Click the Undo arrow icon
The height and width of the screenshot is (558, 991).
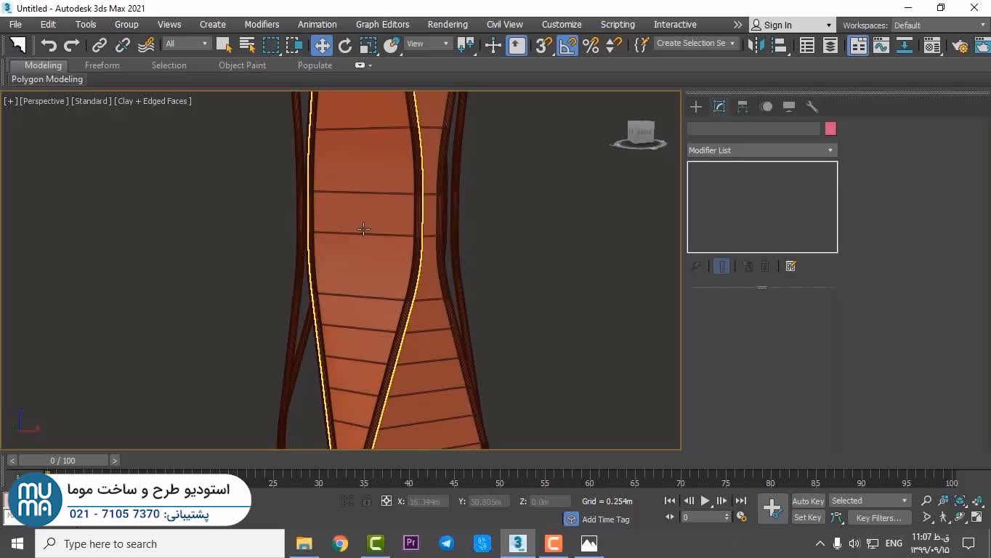tap(49, 46)
